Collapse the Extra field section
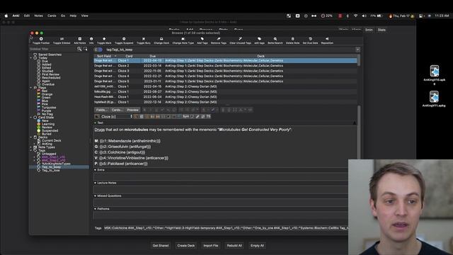Viewport: 453px width, 255px height. [96, 170]
